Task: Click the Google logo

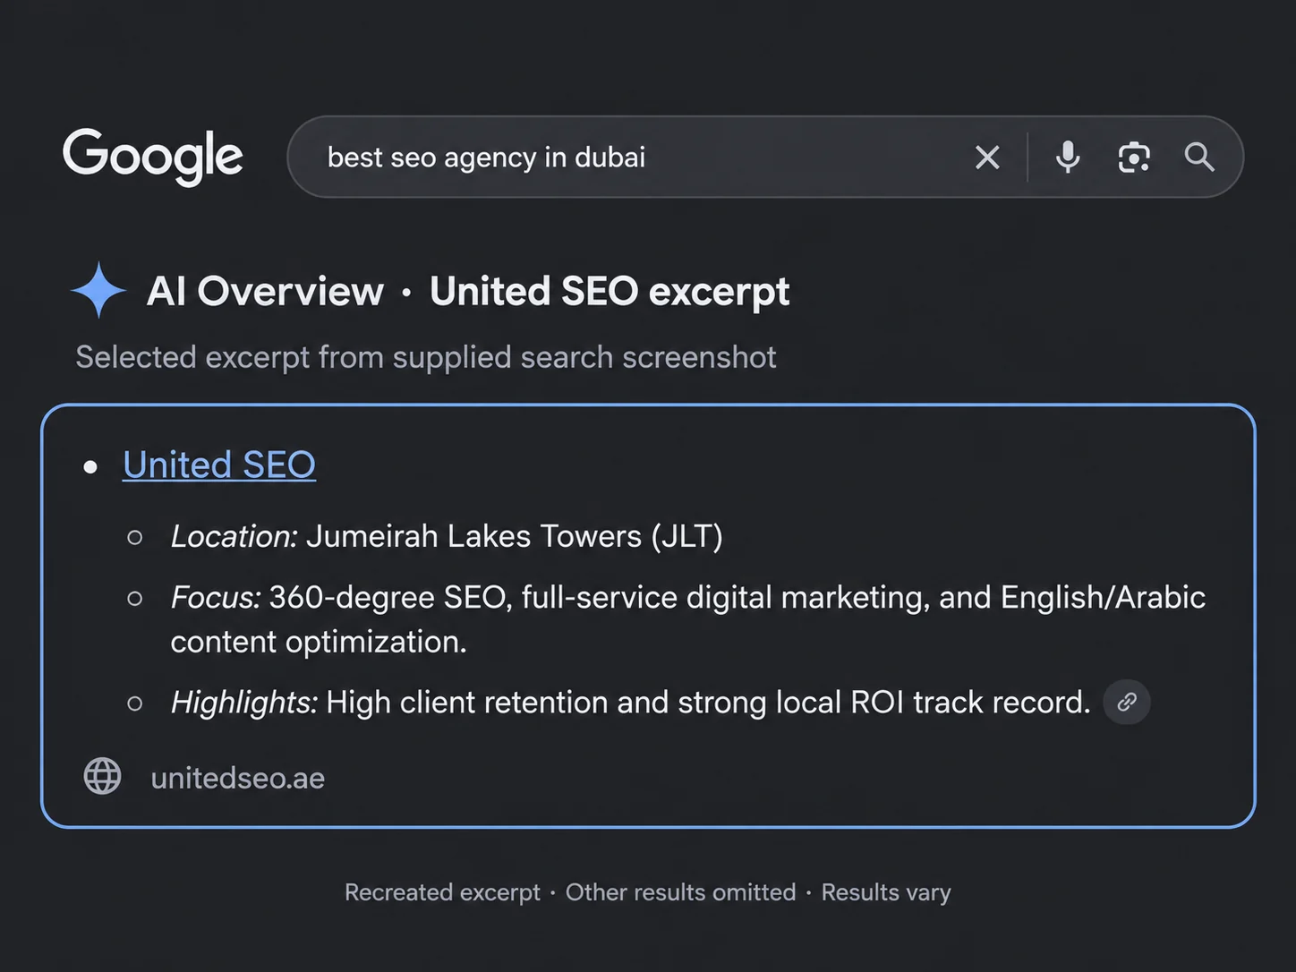Action: (153, 156)
